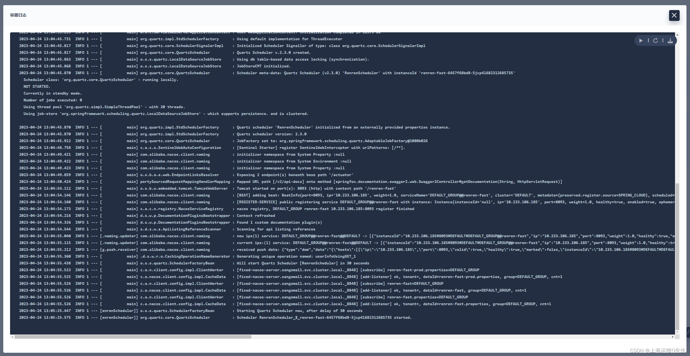This screenshot has width=690, height=356.
Task: Click 'Exposing 2 endpoint(s) beneath base path' message
Action: pyautogui.click(x=295, y=175)
